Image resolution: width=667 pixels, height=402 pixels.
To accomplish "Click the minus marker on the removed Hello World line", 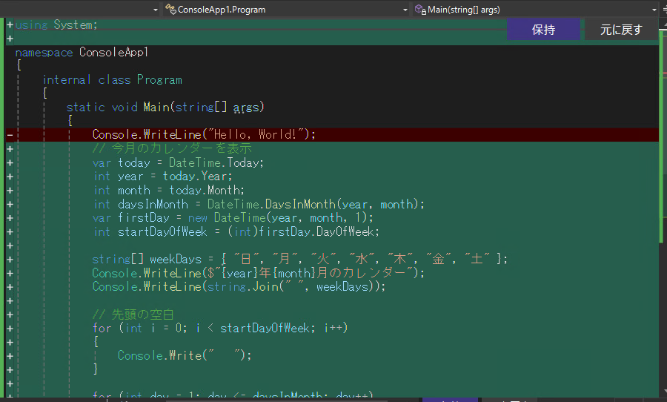I will [10, 135].
